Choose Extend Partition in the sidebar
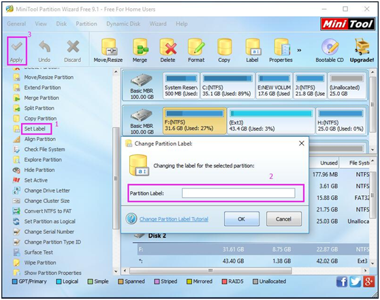The image size is (380, 300). point(42,87)
